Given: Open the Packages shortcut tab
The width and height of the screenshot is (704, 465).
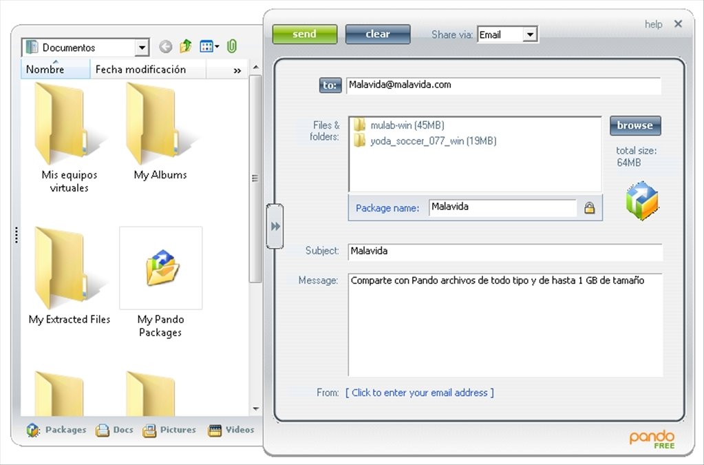Looking at the screenshot, I should (56, 430).
